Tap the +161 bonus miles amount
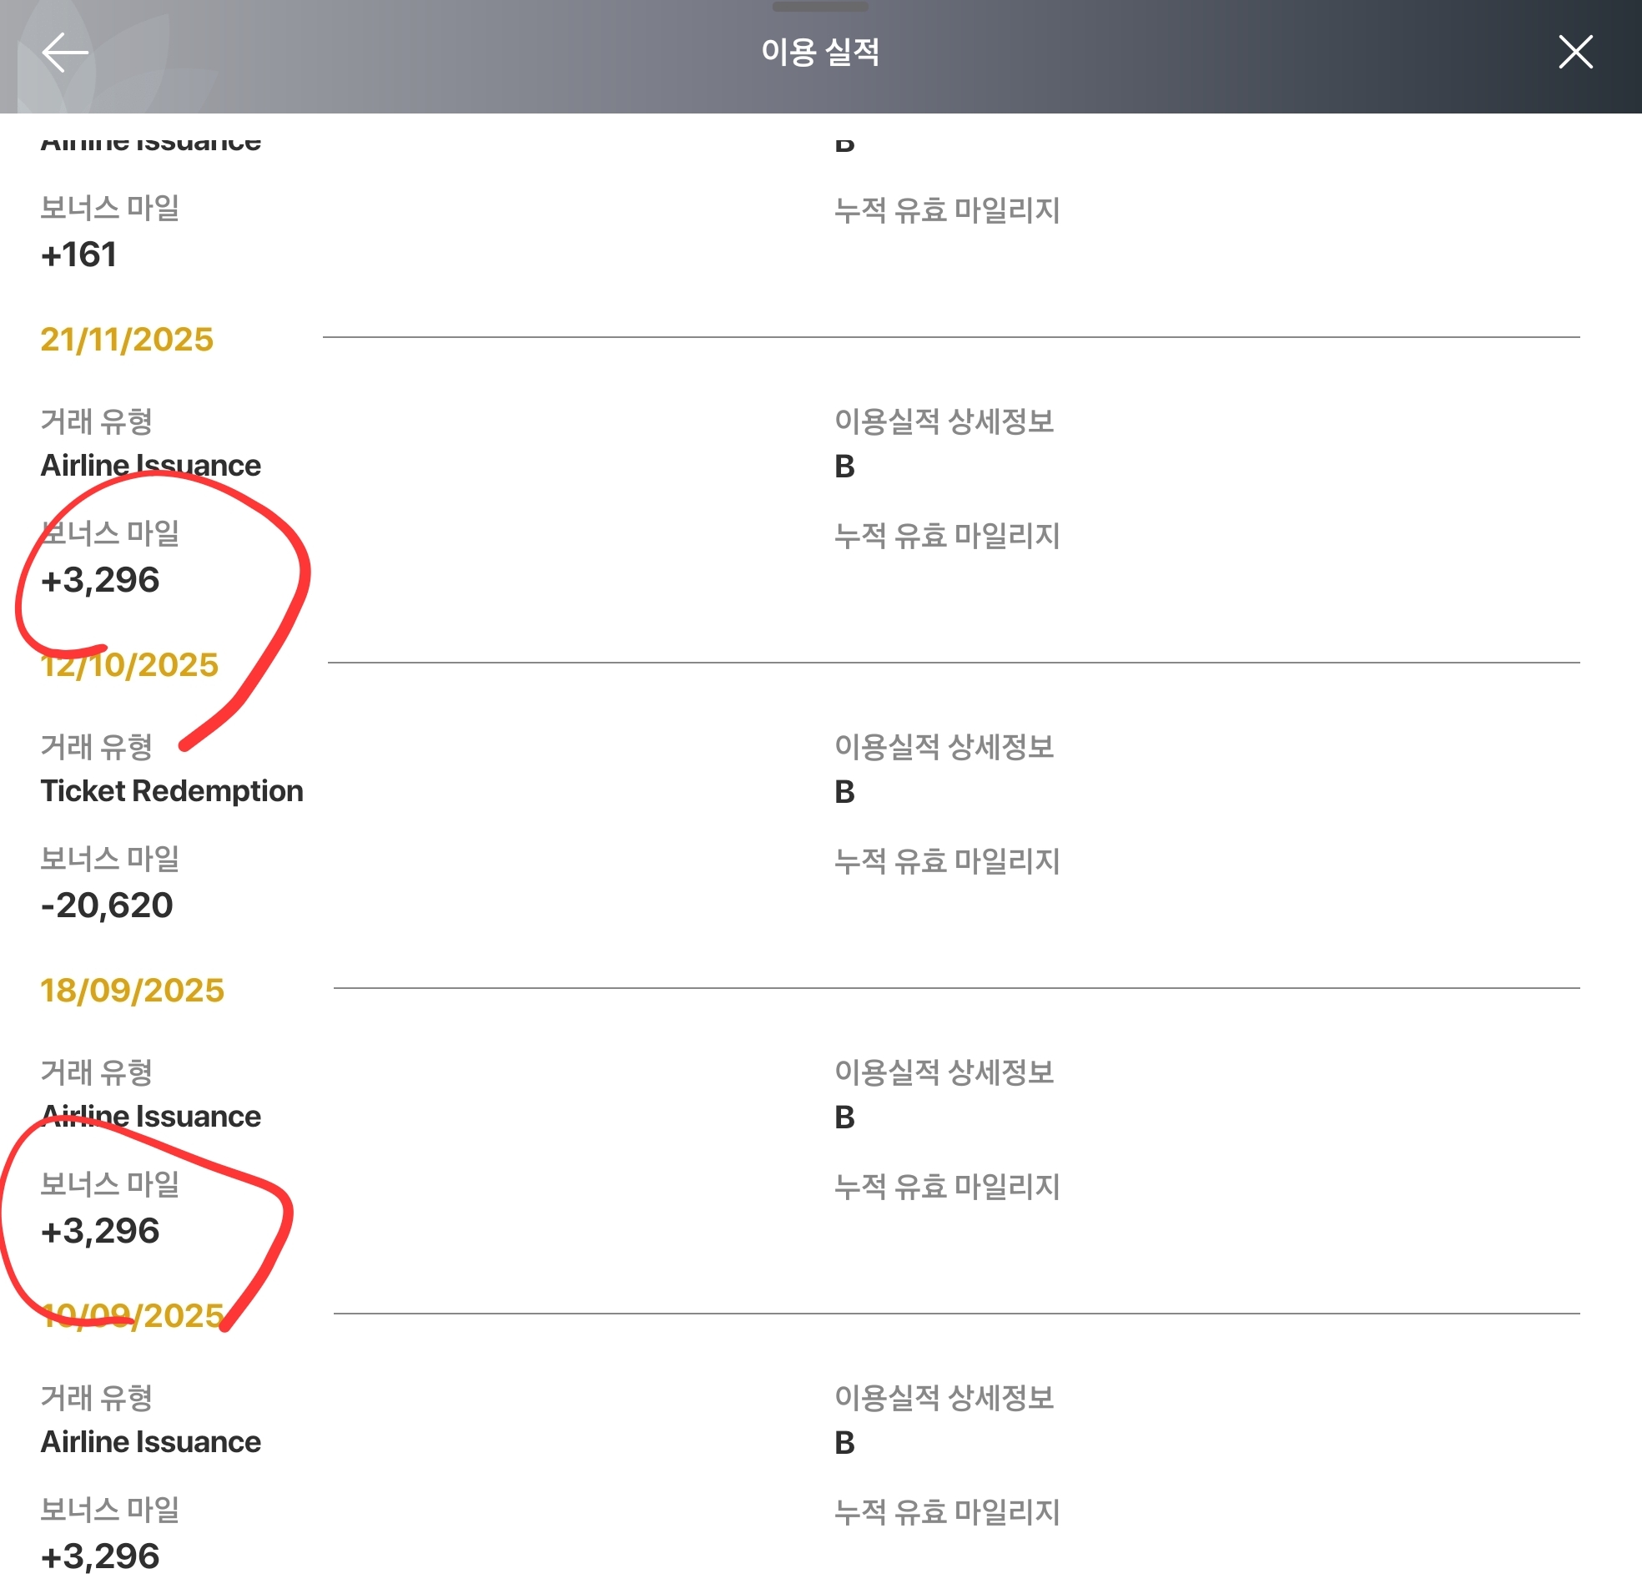The image size is (1642, 1584). [x=78, y=255]
